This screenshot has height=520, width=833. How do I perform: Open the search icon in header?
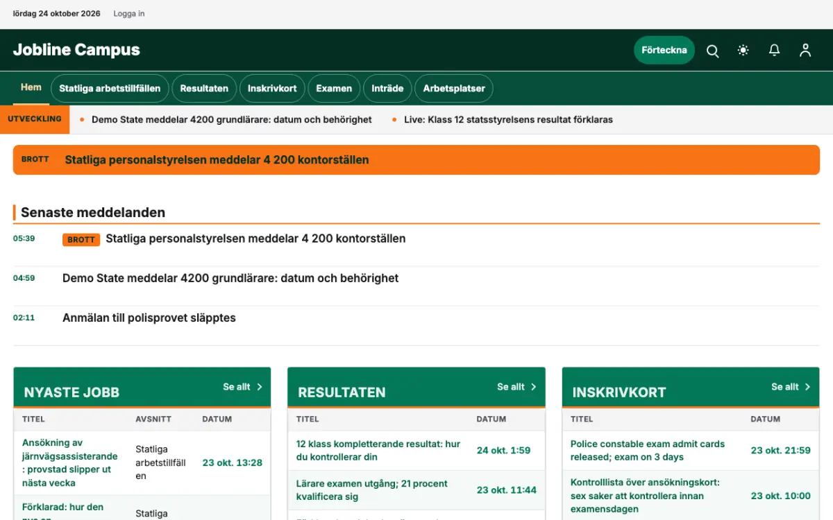(712, 51)
